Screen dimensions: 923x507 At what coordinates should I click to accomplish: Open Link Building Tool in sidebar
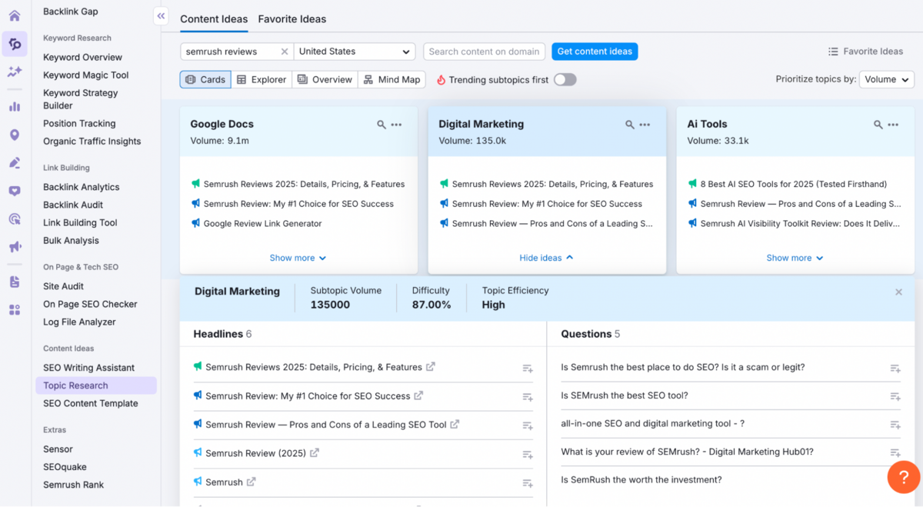[81, 222]
